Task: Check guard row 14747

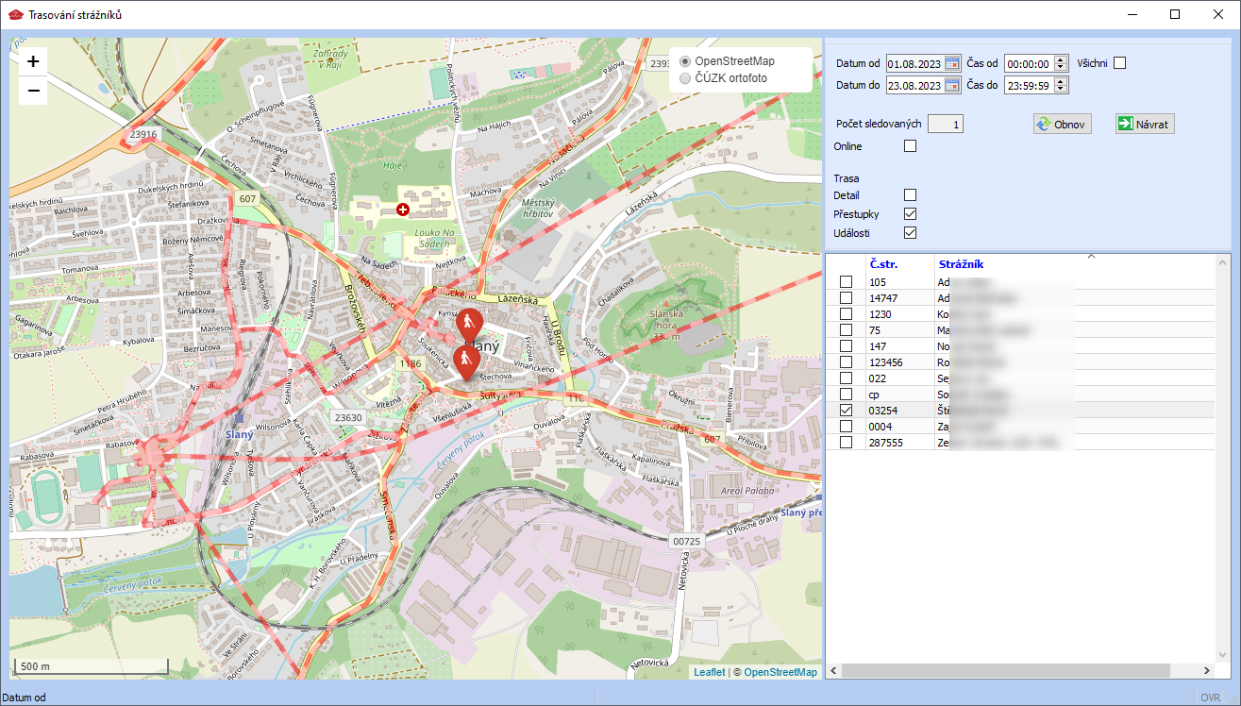Action: click(847, 298)
